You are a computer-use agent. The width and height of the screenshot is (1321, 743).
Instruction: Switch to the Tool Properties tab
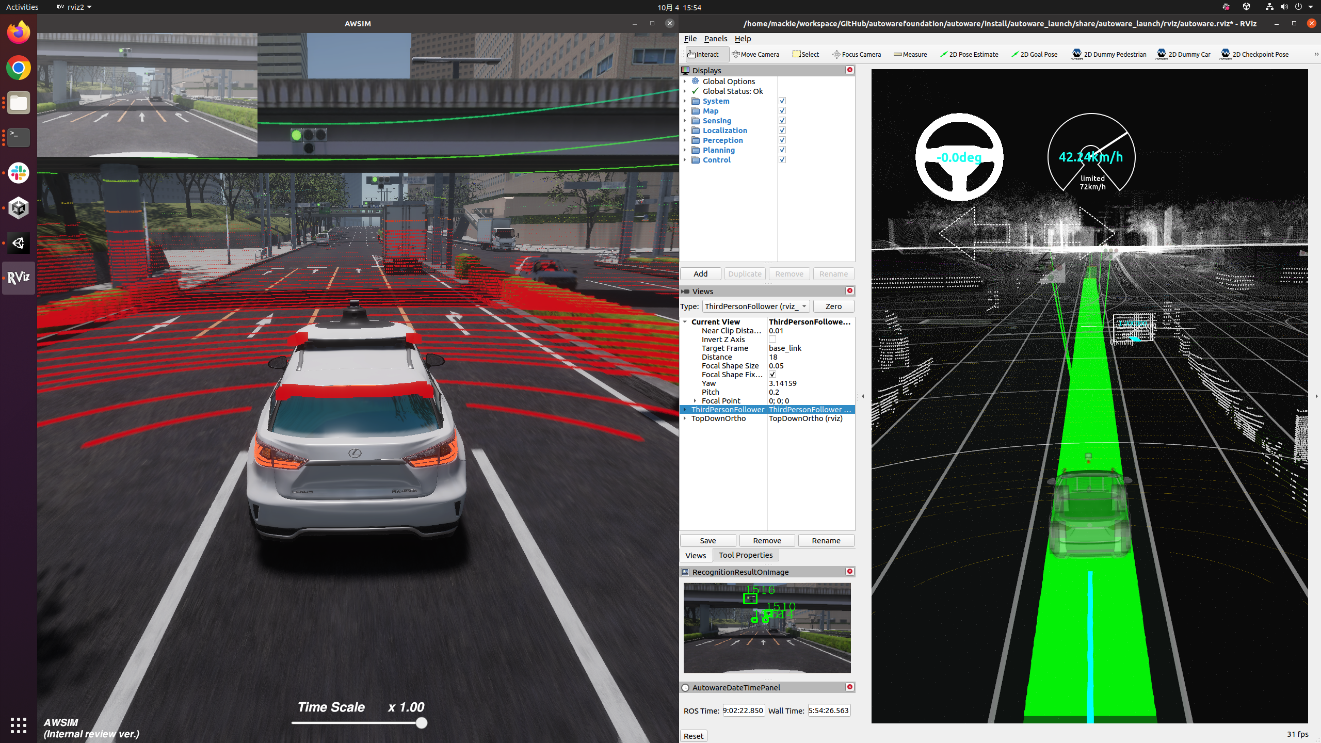[x=745, y=555]
